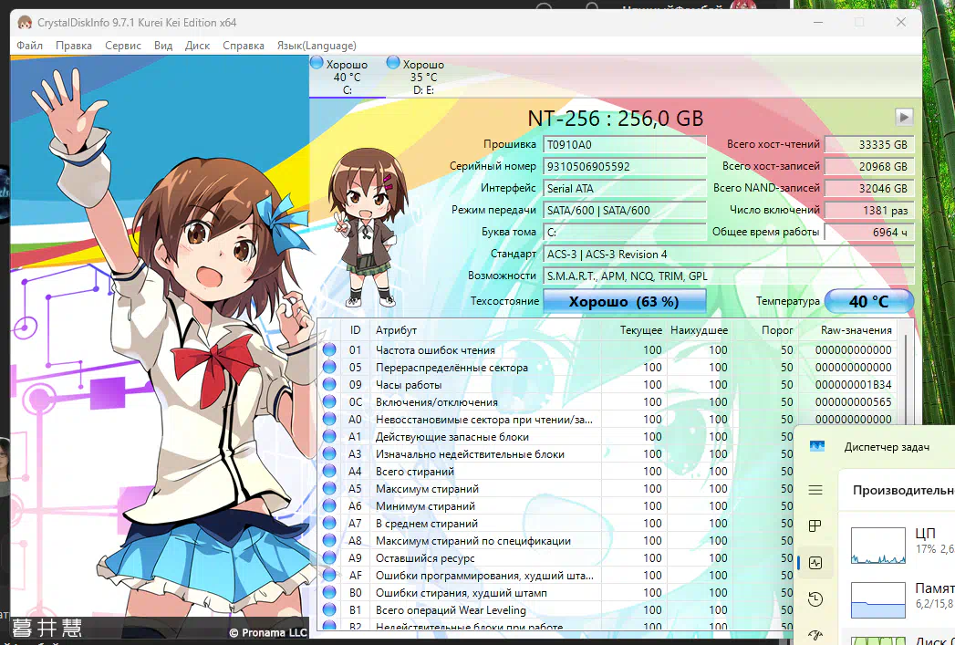This screenshot has height=645, width=955.
Task: Click the status icon for attribute 09
Action: click(329, 384)
